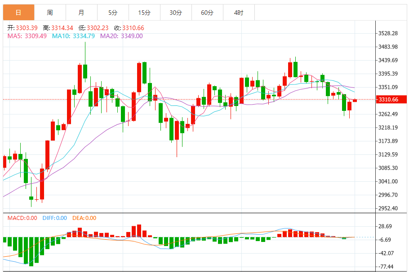Click the MACD:0.00 label
This screenshot has width=409, height=272.
click(x=22, y=218)
